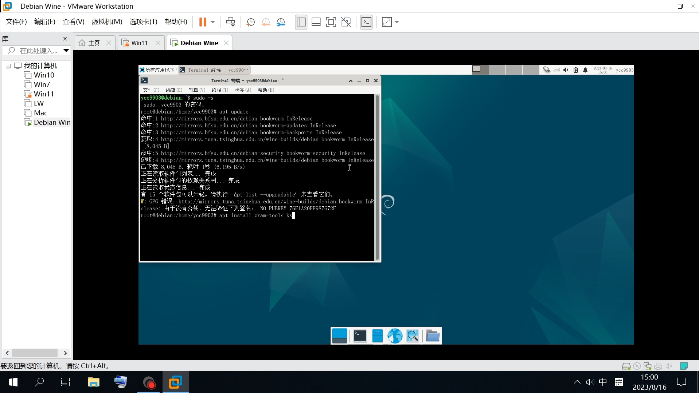This screenshot has width=699, height=393.
Task: Send Ctrl+Alt+Del to the virtual machine
Action: [x=230, y=22]
